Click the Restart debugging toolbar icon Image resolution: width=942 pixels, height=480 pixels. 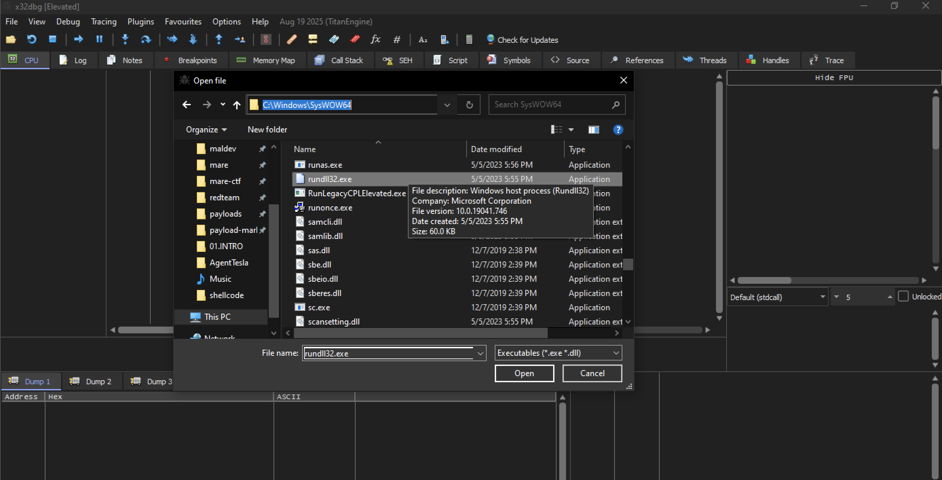click(32, 39)
